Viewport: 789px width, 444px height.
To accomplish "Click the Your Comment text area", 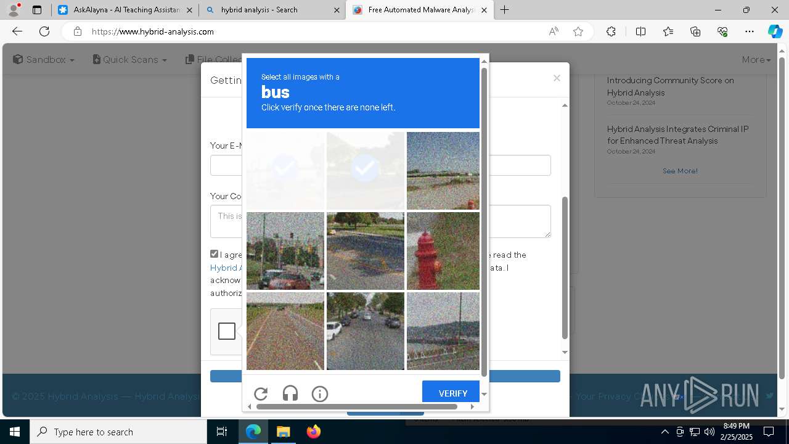I will [380, 221].
